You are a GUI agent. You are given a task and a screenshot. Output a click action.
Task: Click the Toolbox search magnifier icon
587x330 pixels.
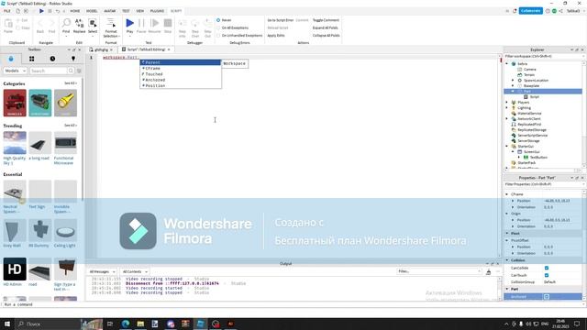[x=71, y=71]
